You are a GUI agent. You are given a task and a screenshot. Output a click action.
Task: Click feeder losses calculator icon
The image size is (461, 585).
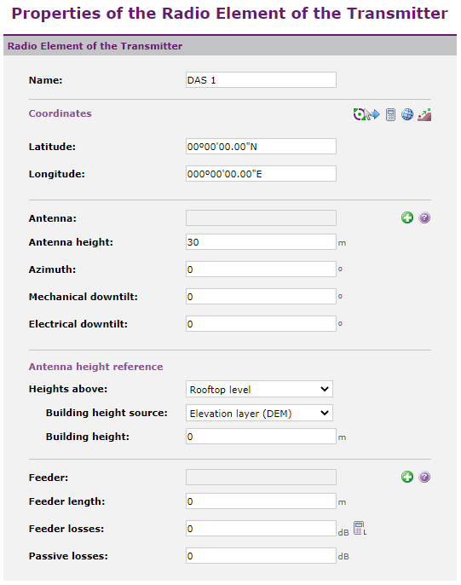click(360, 529)
